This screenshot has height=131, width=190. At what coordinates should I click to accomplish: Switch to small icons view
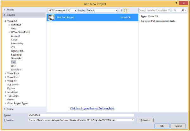(121, 10)
